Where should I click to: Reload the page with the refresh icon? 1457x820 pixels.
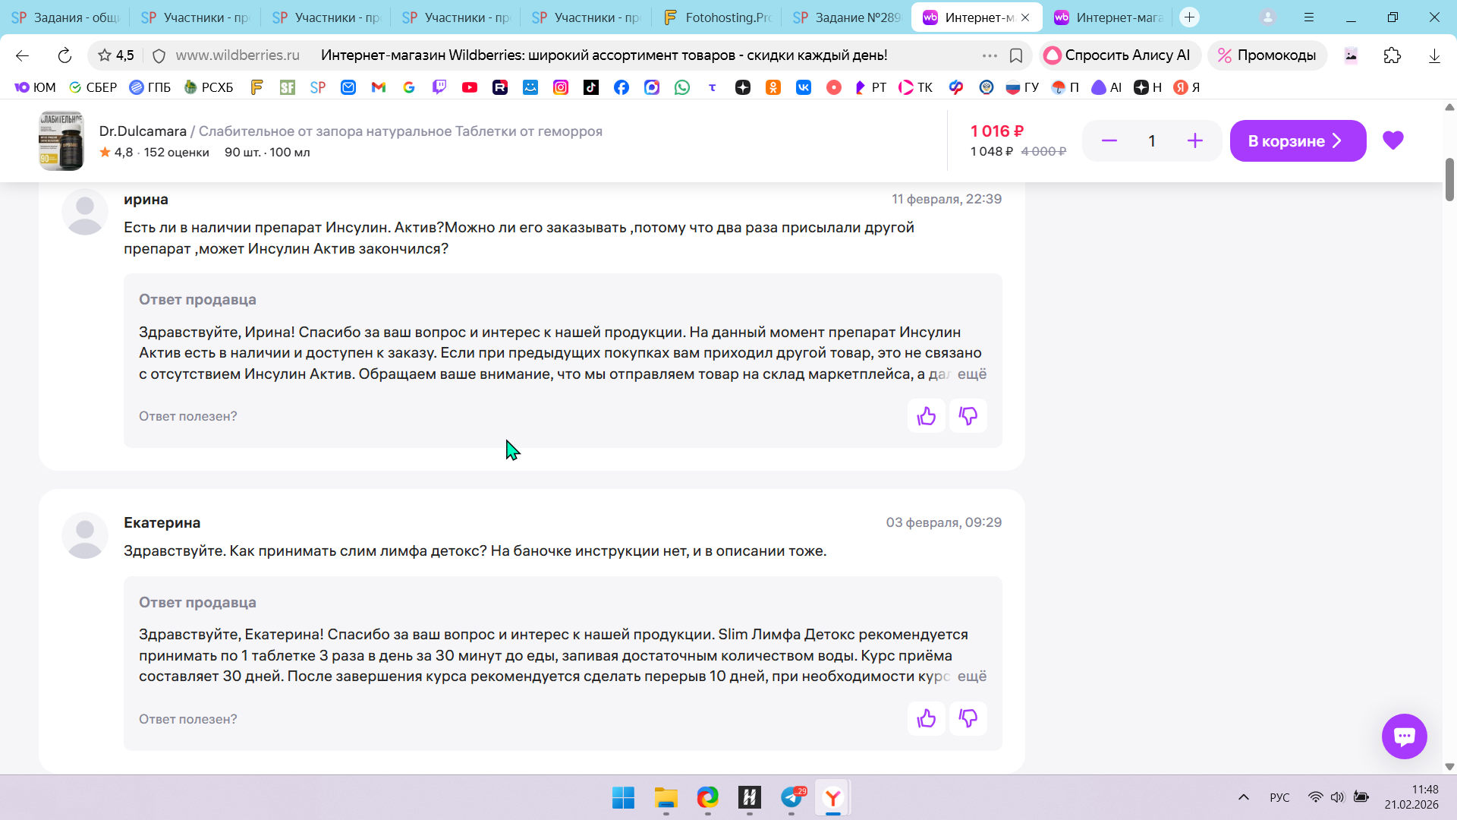[65, 55]
